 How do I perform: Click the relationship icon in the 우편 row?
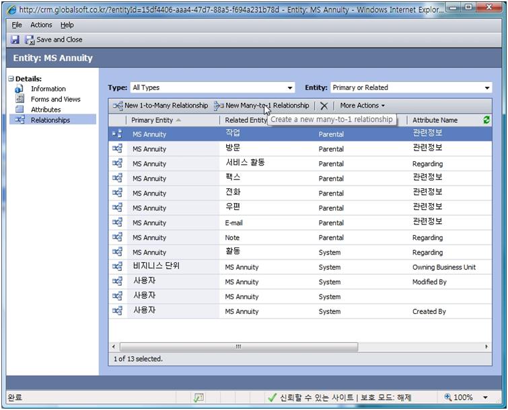pyautogui.click(x=117, y=208)
